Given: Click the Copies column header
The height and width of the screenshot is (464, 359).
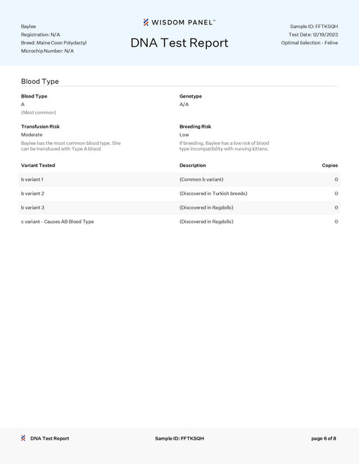Looking at the screenshot, I should click(x=330, y=166).
